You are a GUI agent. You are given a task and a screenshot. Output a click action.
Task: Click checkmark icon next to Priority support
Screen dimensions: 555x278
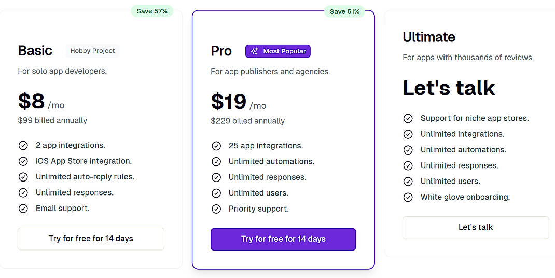[216, 209]
